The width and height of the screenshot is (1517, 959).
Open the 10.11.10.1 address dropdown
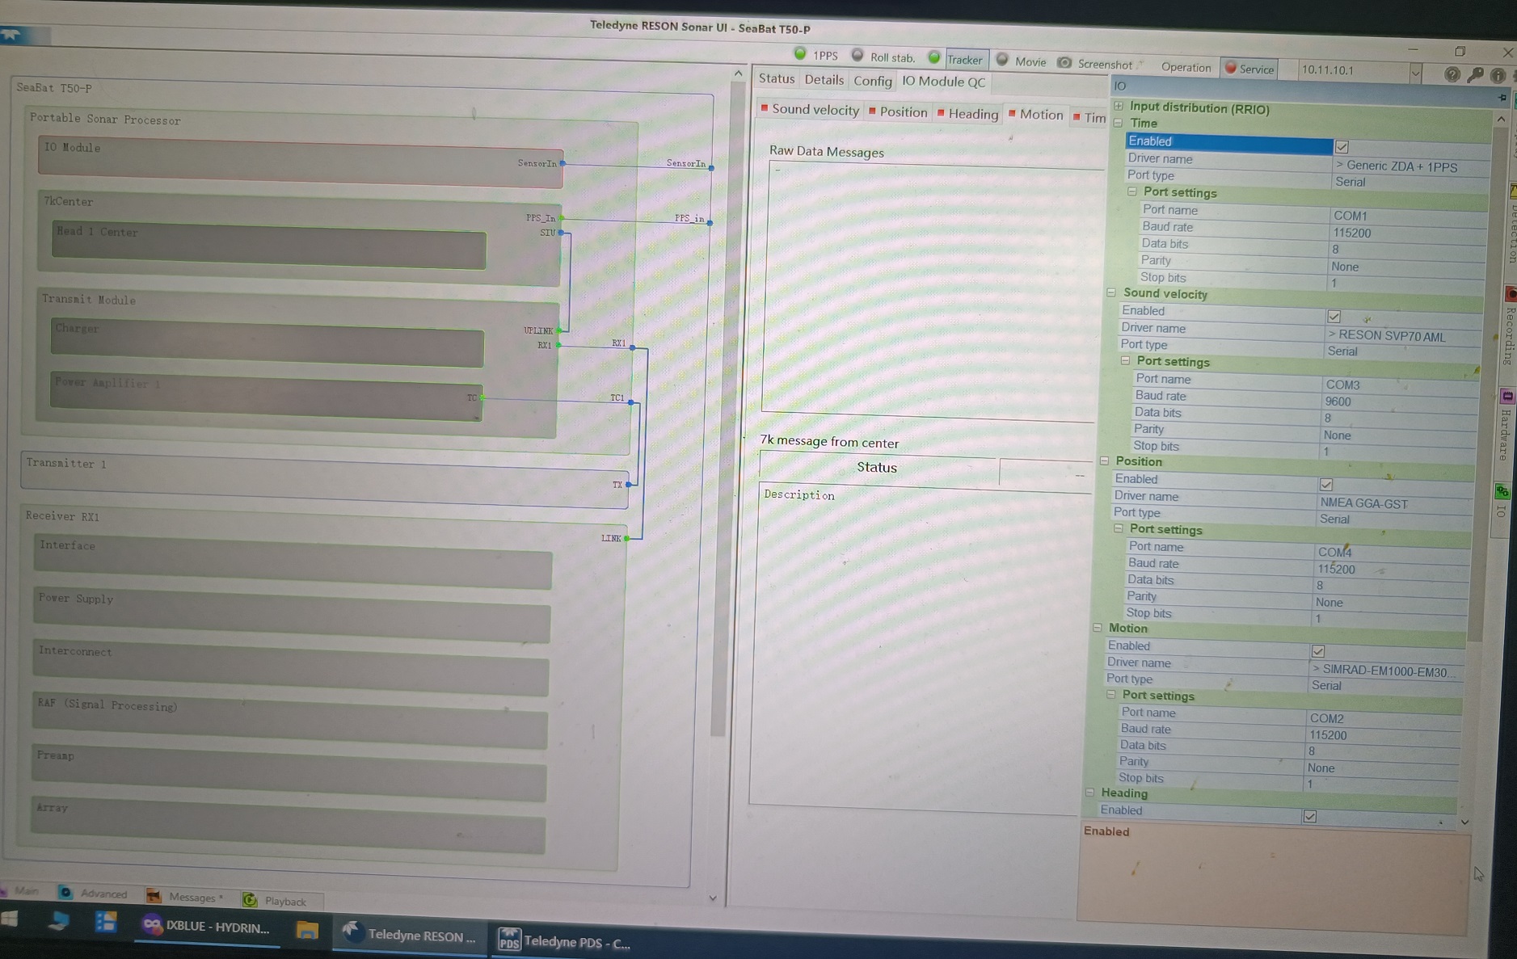(x=1416, y=74)
